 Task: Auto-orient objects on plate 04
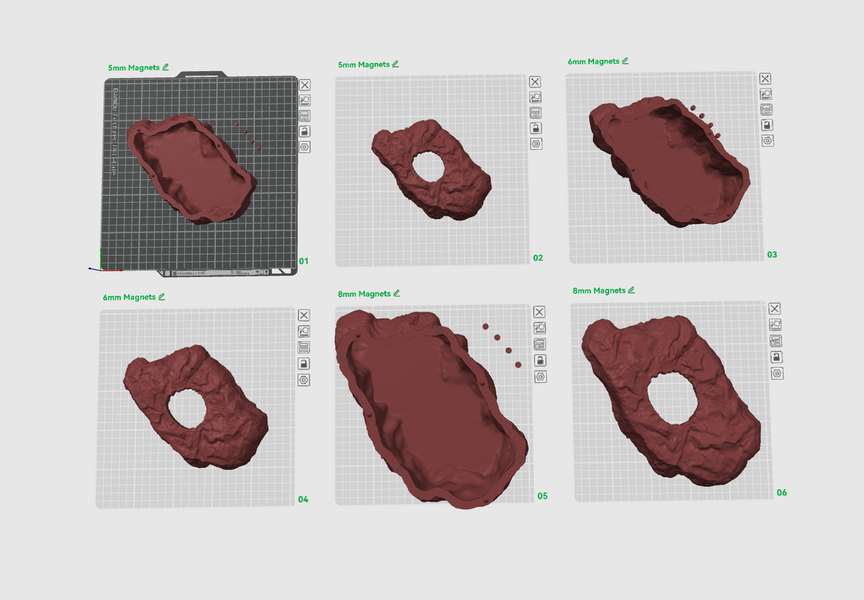point(304,331)
